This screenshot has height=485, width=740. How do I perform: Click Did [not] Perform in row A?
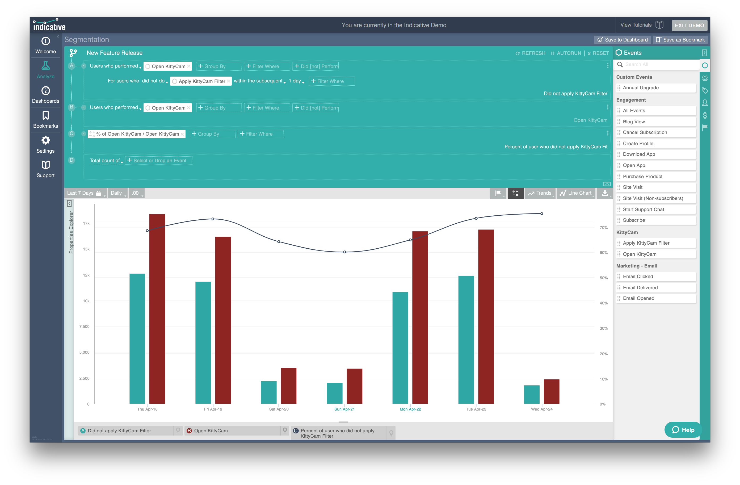[x=316, y=66]
